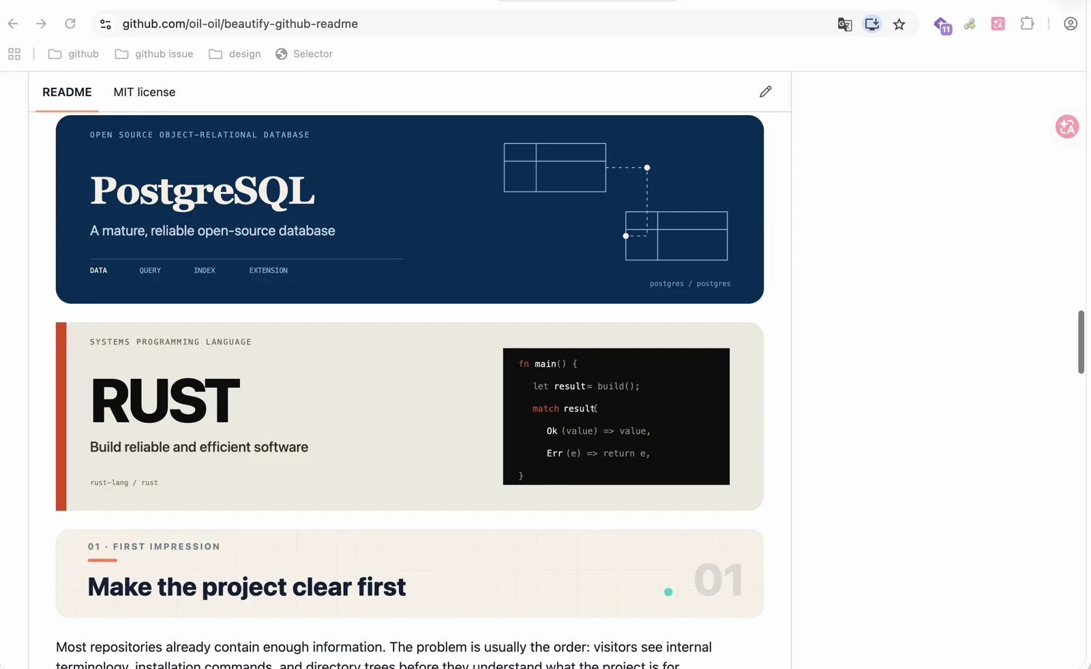Viewport: 1091px width, 669px height.
Task: Click 'EXTENSION' label in PostgreSQL banner
Action: point(268,270)
